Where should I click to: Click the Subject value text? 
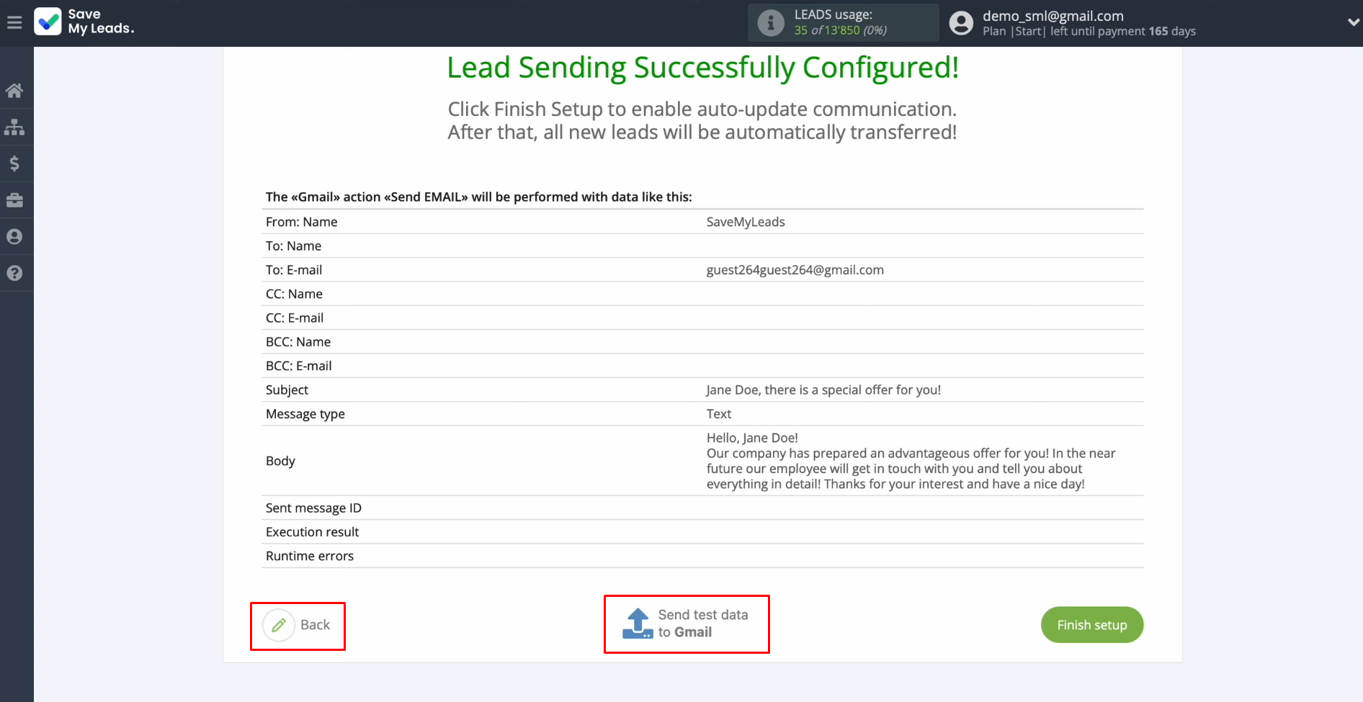coord(823,390)
